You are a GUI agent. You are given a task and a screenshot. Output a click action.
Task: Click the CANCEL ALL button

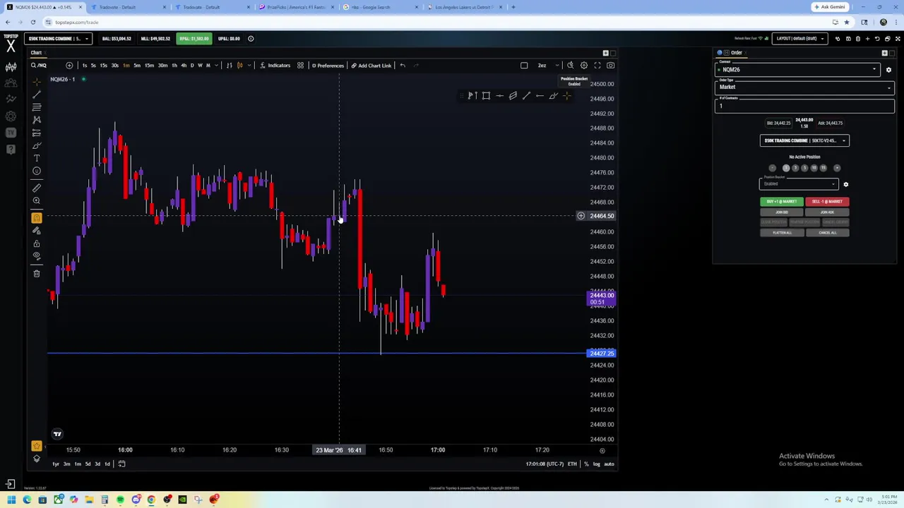827,233
